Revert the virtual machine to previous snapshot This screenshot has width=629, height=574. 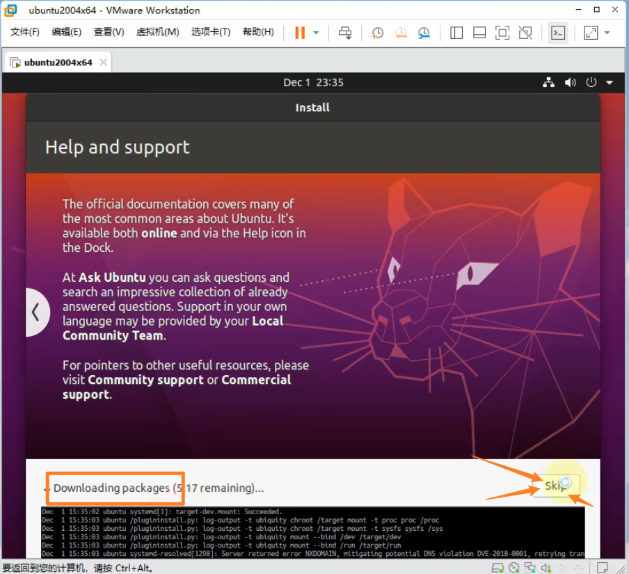pos(401,33)
